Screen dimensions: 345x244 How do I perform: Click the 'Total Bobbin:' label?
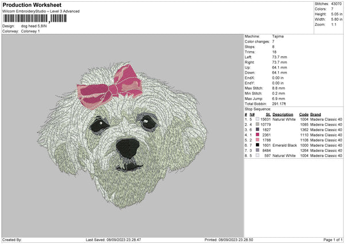click(256, 104)
